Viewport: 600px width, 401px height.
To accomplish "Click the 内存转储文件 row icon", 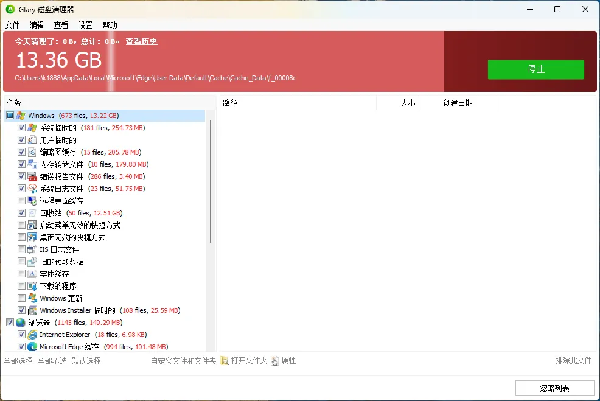I will pyautogui.click(x=32, y=164).
